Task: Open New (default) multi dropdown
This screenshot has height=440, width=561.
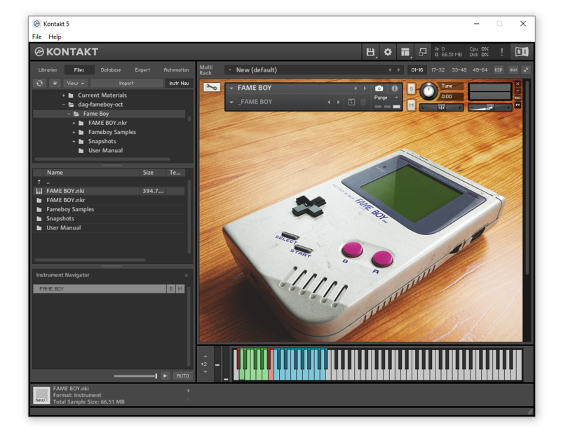Action: point(230,70)
